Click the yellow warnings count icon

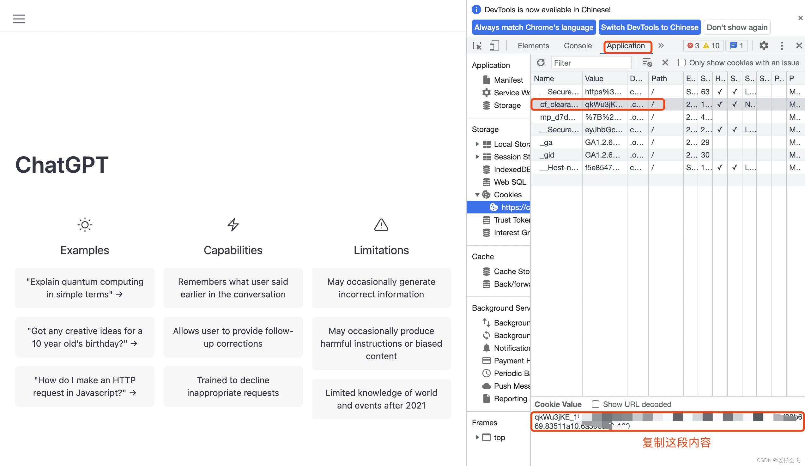[x=706, y=46]
